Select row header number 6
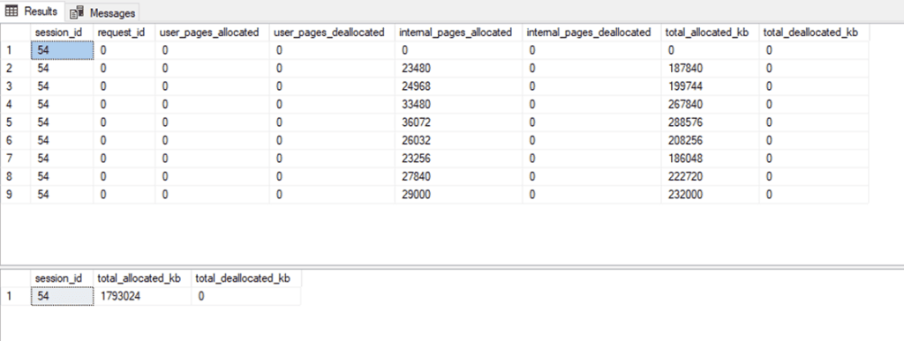The height and width of the screenshot is (341, 904). [16, 140]
